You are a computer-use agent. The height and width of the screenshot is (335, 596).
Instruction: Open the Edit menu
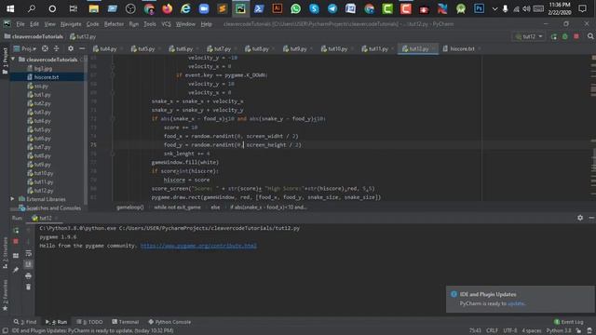coord(34,24)
